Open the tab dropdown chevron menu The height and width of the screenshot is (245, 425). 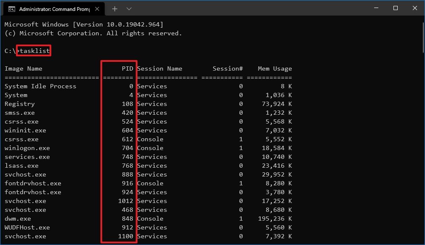click(129, 8)
